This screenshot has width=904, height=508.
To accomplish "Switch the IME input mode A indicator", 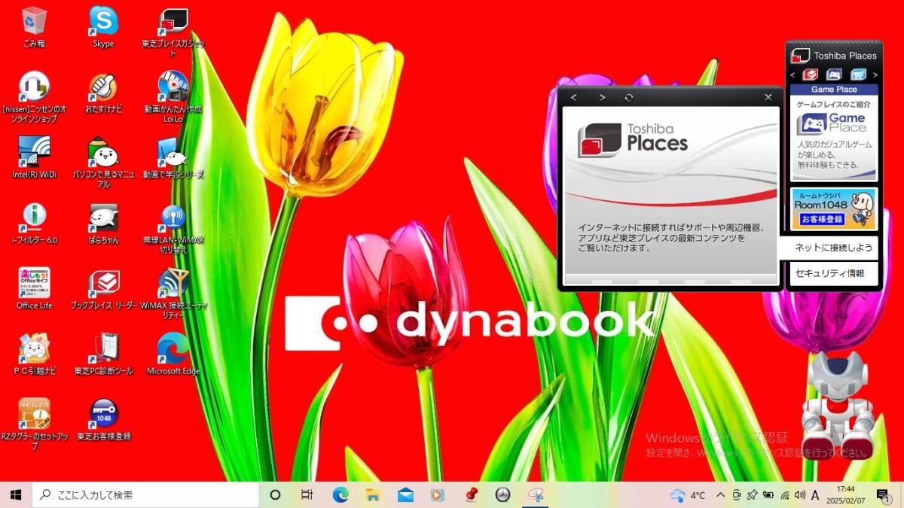I will (815, 494).
